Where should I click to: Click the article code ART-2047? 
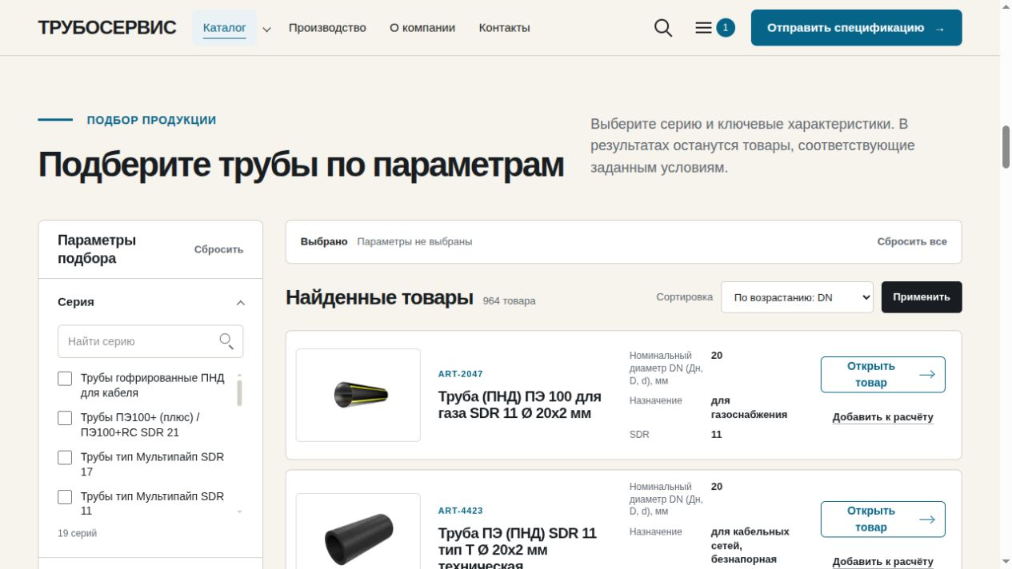461,374
